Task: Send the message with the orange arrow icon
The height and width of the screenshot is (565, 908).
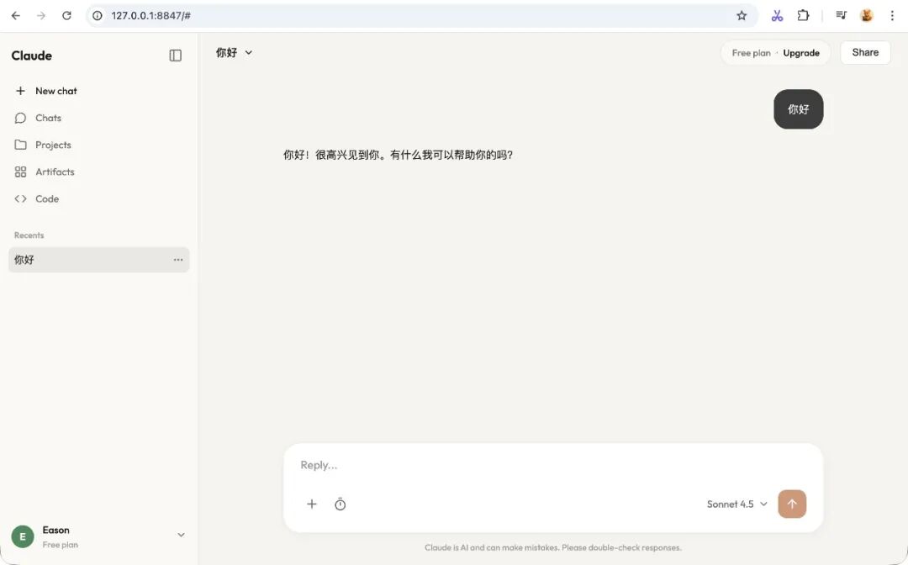Action: point(791,504)
